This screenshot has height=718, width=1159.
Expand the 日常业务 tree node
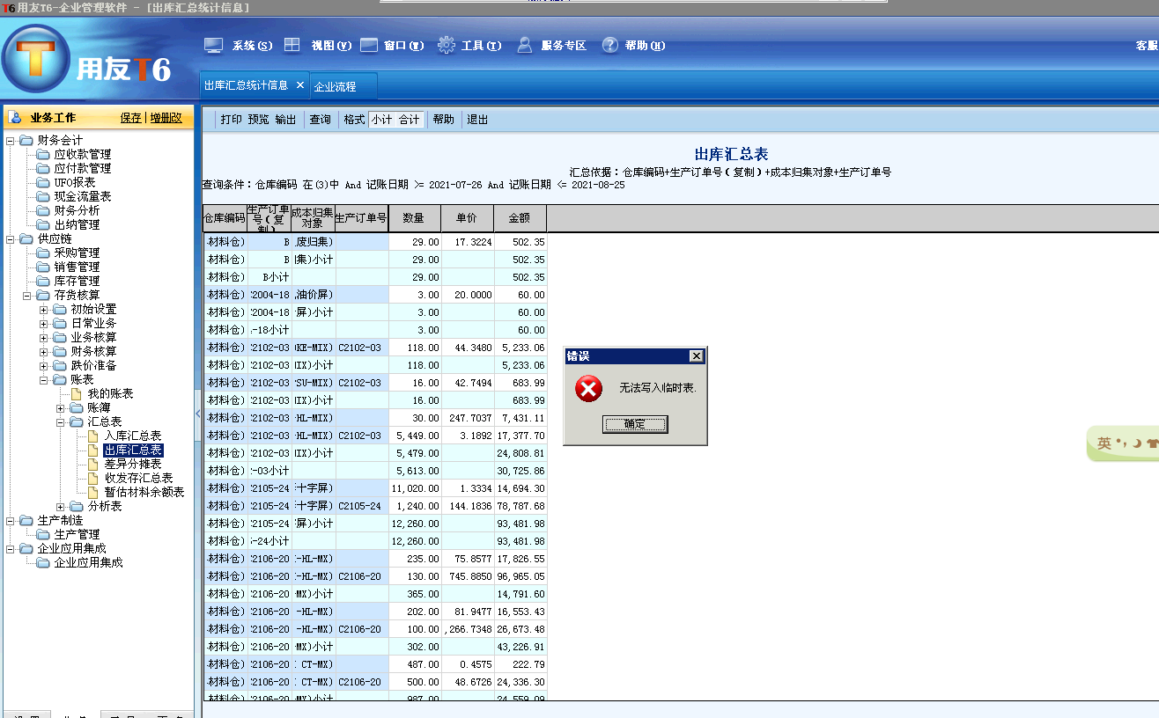coord(44,323)
